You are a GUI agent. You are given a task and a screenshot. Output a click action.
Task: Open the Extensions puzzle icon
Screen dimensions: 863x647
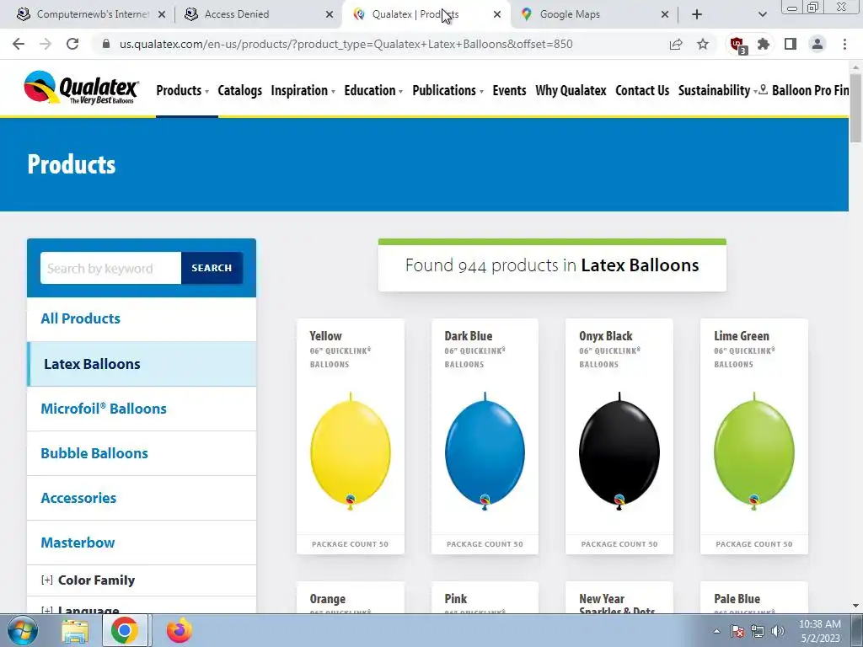coord(764,44)
